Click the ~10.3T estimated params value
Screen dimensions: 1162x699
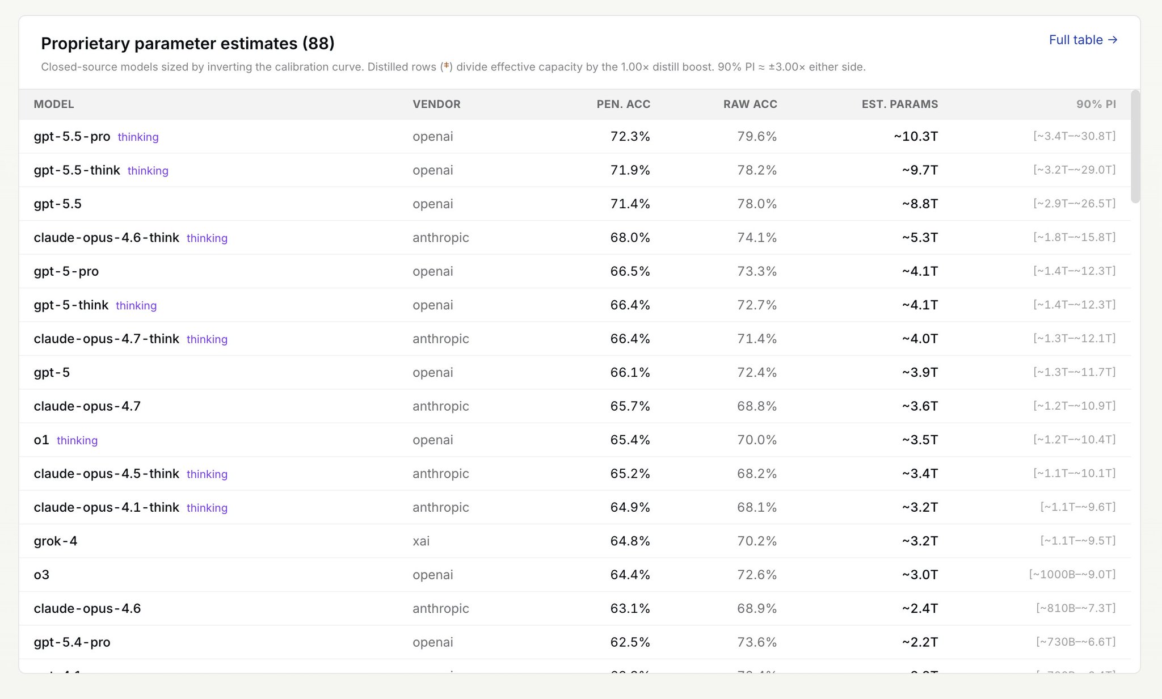916,136
